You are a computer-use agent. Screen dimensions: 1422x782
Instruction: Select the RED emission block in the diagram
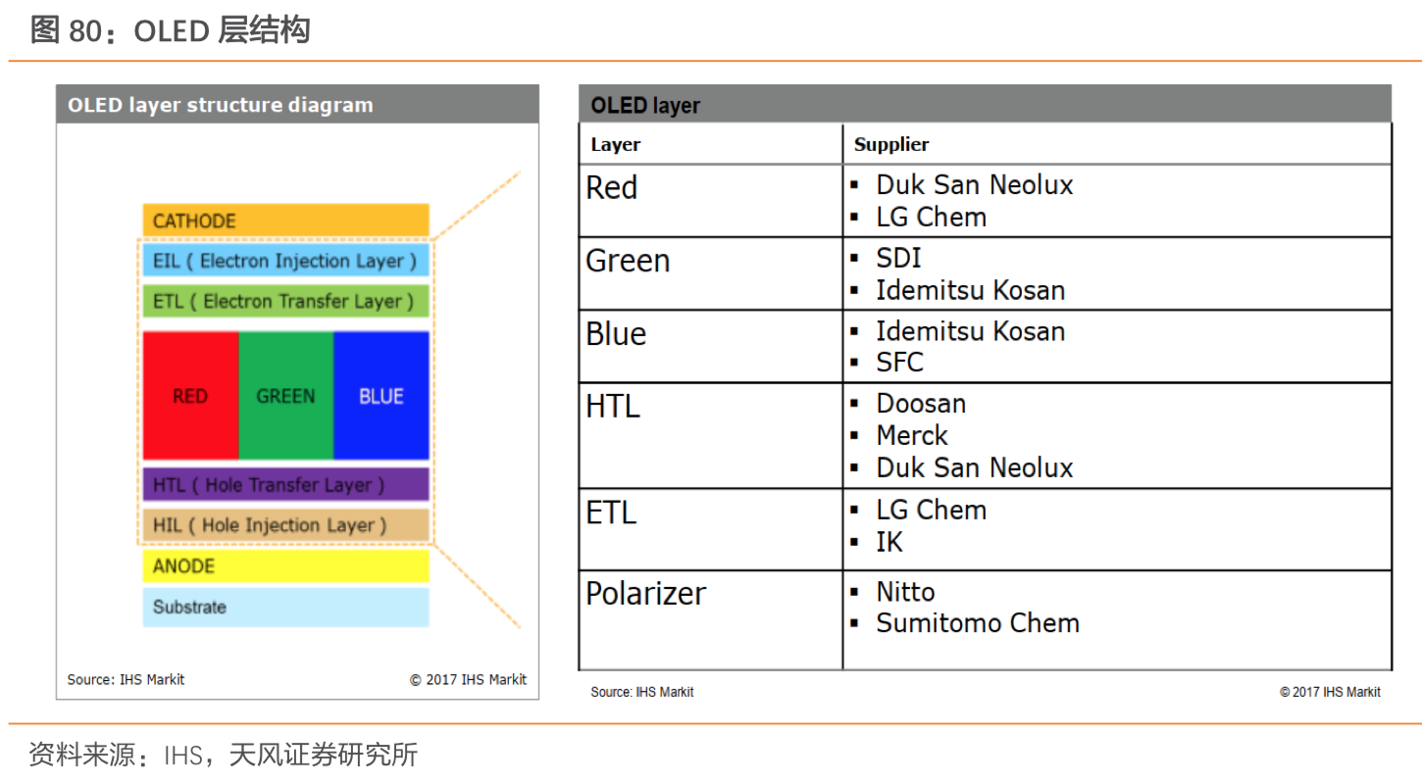point(190,396)
